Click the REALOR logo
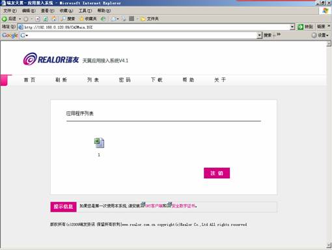Image resolution: width=332 pixels, height=250 pixels. coord(51,59)
